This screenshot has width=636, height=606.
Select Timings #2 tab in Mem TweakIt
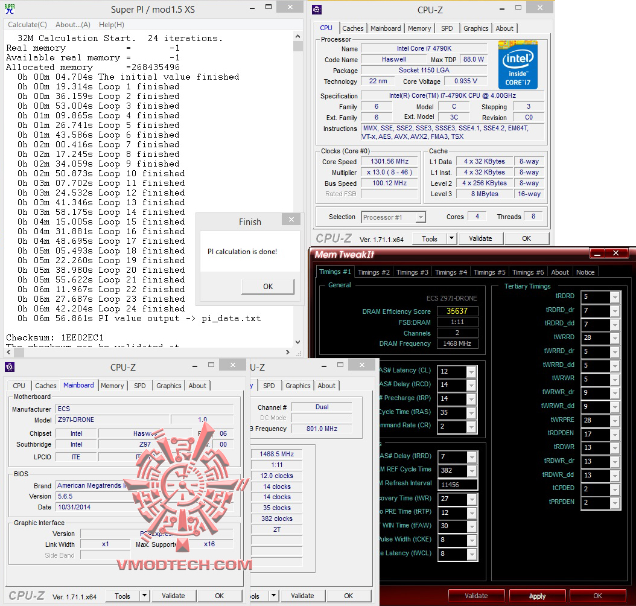click(374, 272)
